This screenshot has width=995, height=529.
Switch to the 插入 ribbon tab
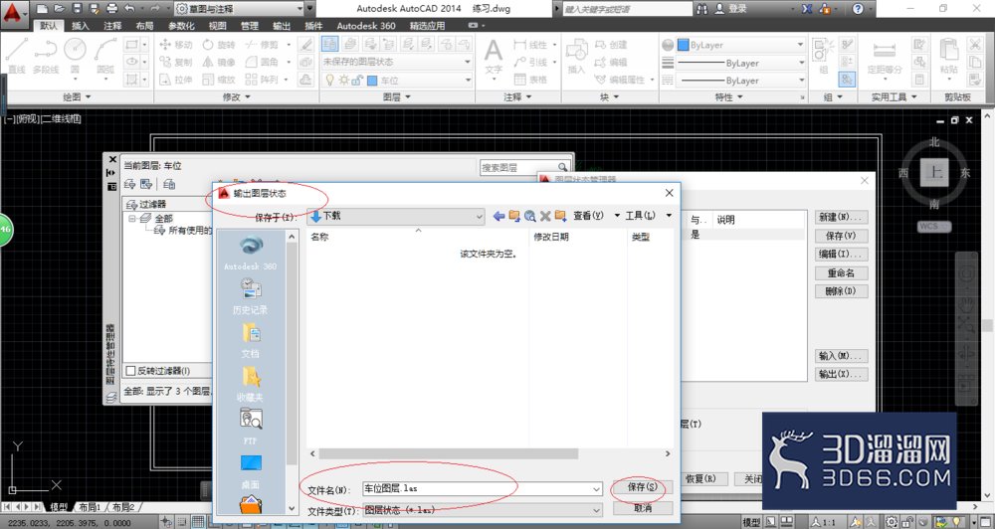click(81, 26)
